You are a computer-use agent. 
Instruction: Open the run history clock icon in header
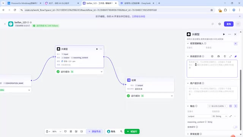tap(219, 24)
